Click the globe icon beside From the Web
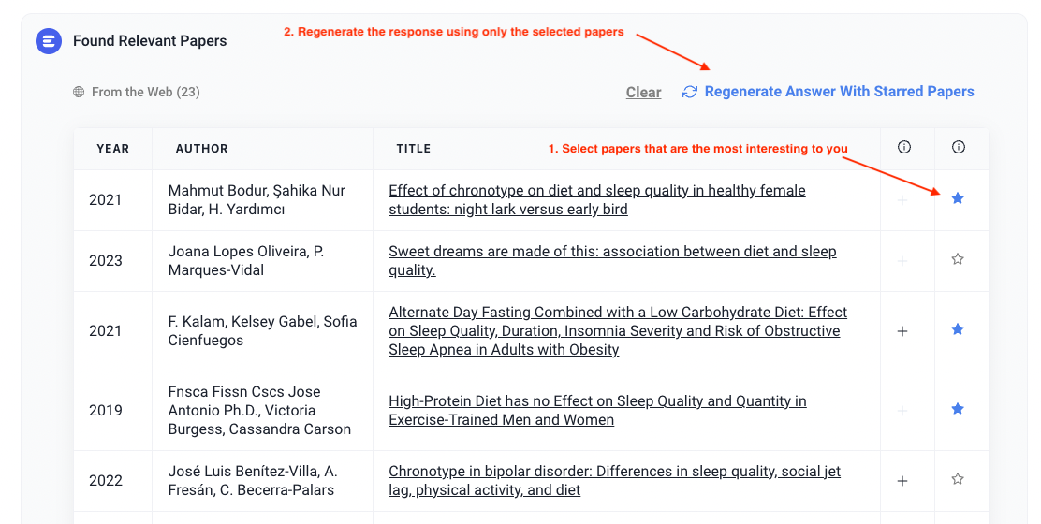This screenshot has height=524, width=1041. [x=80, y=93]
